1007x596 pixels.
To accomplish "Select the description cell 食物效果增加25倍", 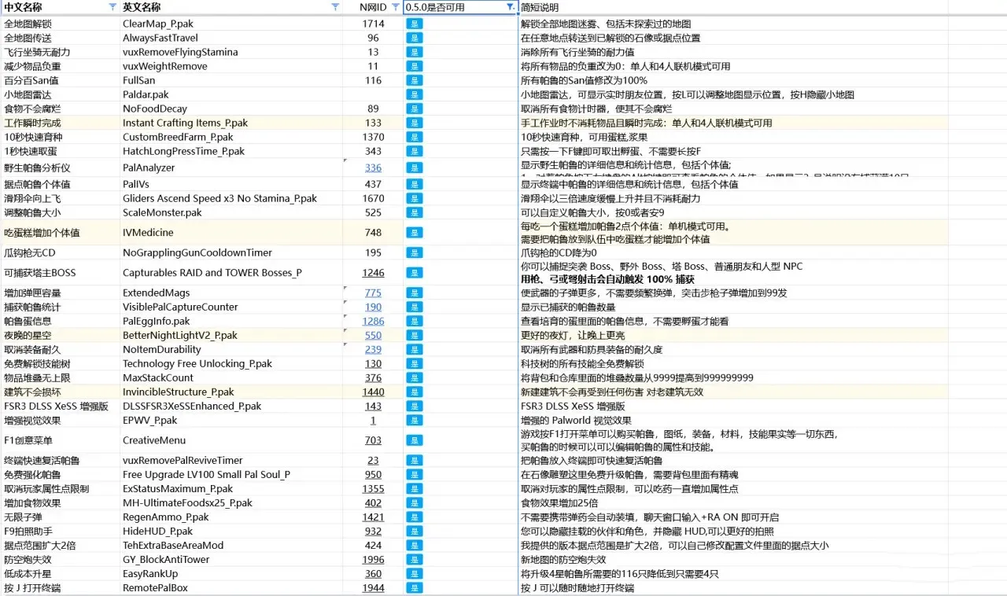I will 733,502.
